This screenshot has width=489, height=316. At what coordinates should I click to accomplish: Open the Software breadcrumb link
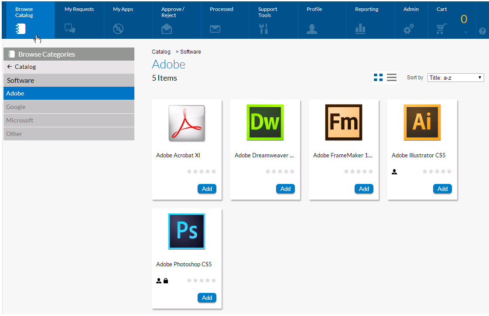click(191, 51)
